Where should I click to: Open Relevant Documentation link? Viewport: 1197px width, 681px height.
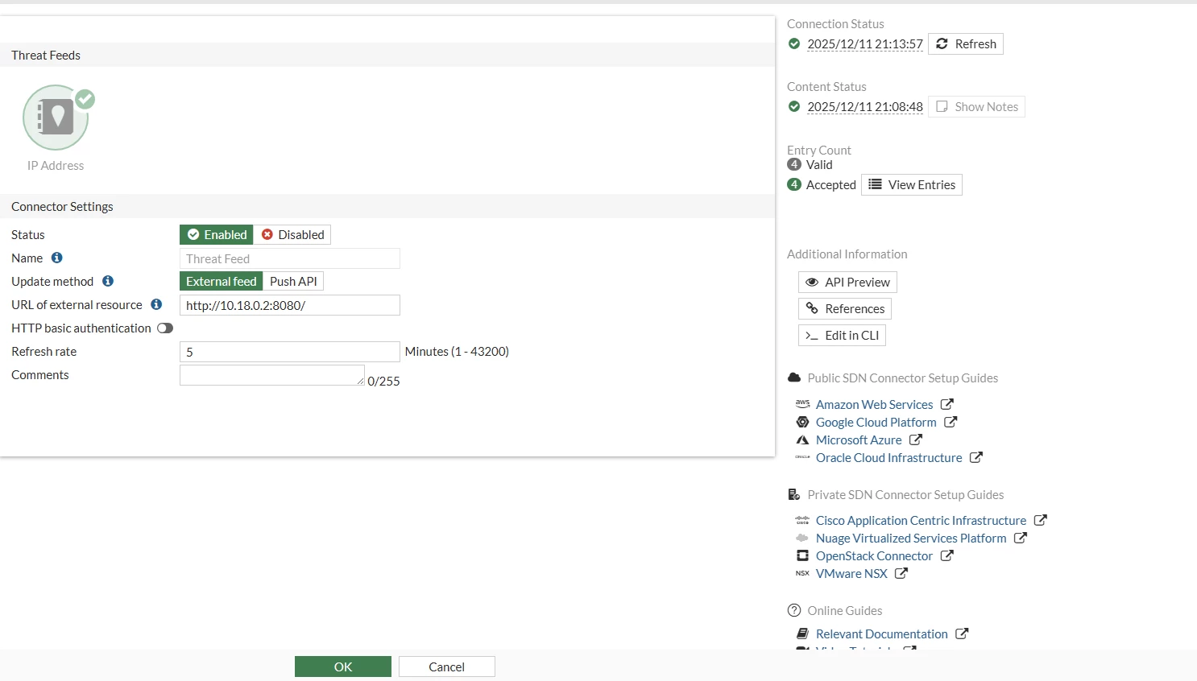coord(881,634)
